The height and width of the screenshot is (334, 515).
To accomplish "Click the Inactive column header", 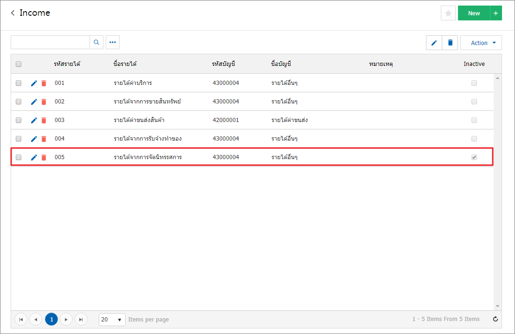I will coord(474,64).
